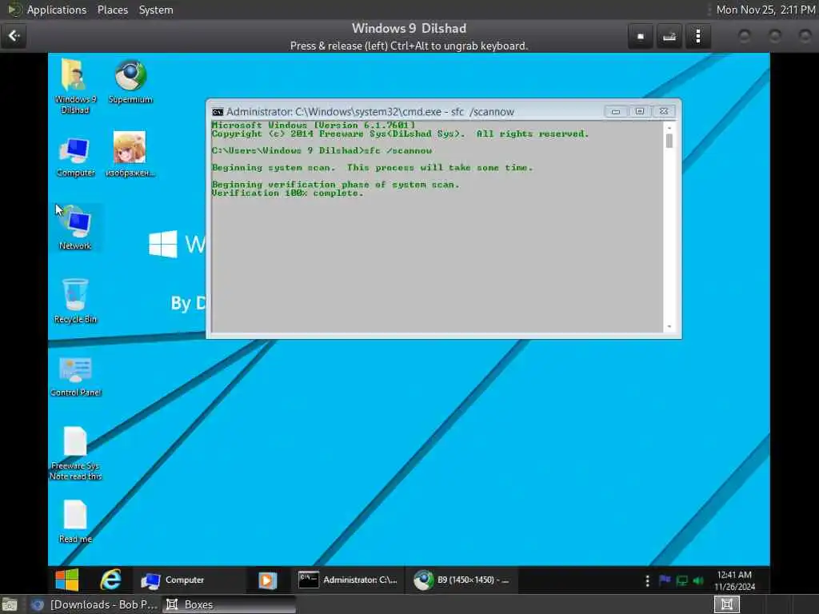This screenshot has height=614, width=819.
Task: Select the Read me file on the desktop
Action: [75, 521]
